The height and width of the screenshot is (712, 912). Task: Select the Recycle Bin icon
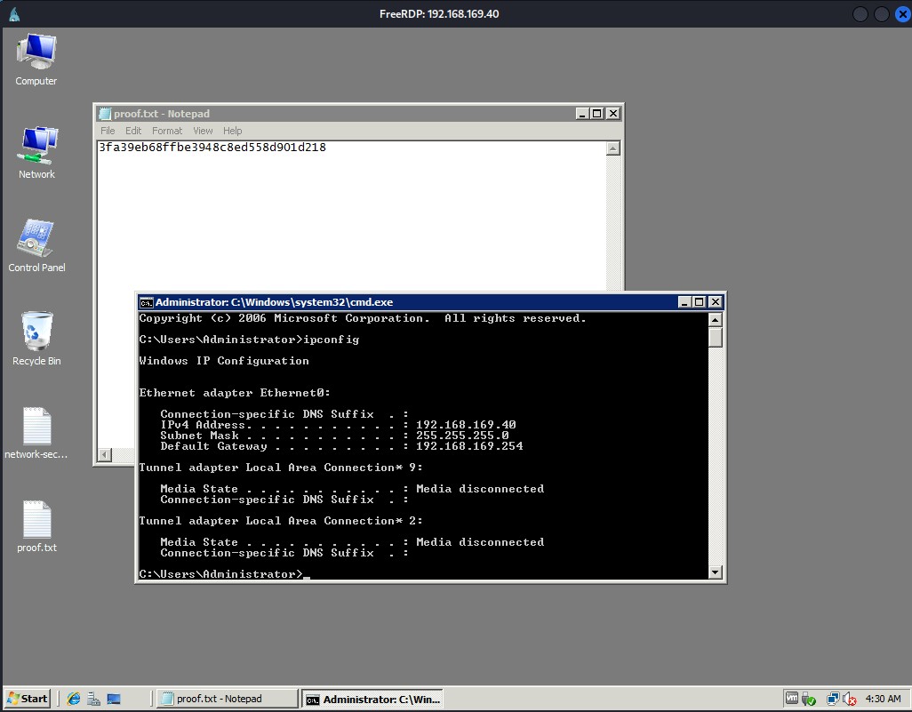tap(36, 338)
